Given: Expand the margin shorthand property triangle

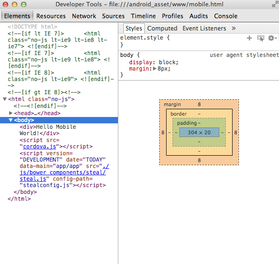Looking at the screenshot, I should click(154, 68).
